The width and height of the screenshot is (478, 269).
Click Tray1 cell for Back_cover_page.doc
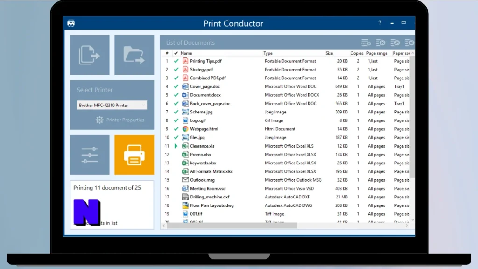[x=399, y=103]
